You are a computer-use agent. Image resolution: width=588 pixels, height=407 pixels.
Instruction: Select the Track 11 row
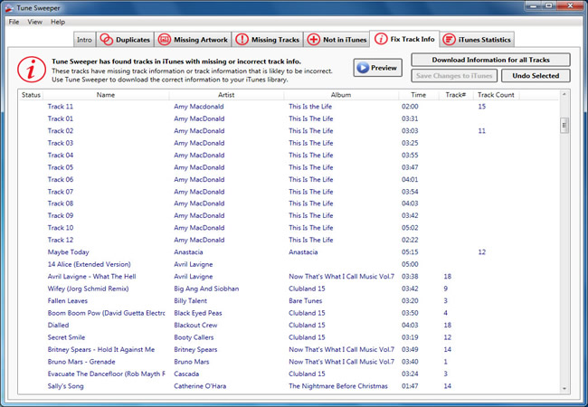(288, 107)
